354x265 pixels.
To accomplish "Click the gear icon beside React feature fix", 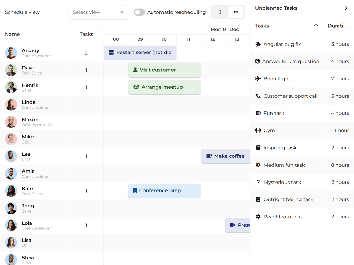I will click(x=258, y=217).
